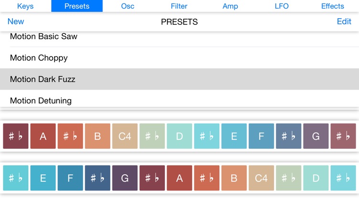Select the Motion Basic Saw preset
The image size is (359, 202).
coord(179,37)
